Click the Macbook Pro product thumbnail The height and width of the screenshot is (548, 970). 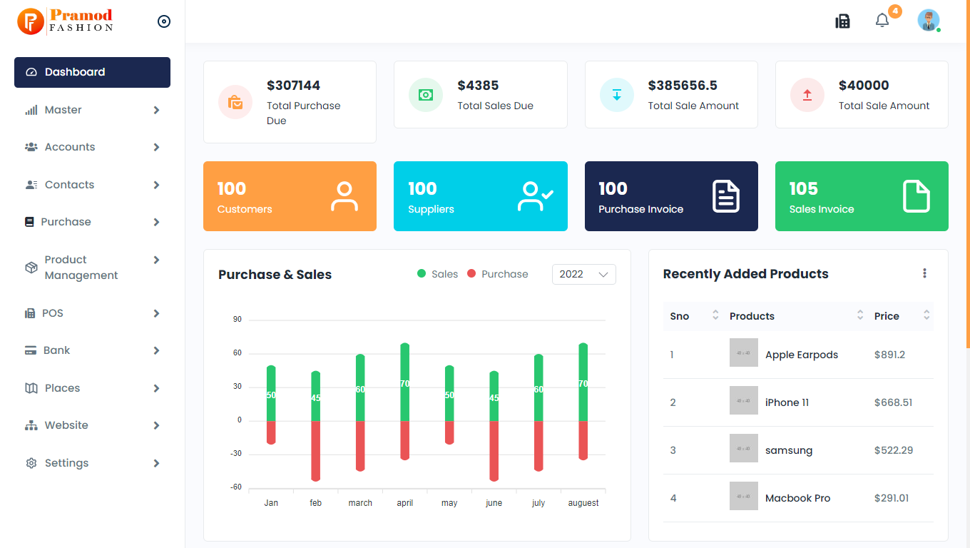[x=744, y=496]
